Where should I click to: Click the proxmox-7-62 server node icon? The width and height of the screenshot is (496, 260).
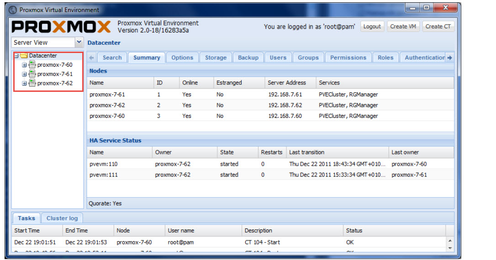point(32,83)
